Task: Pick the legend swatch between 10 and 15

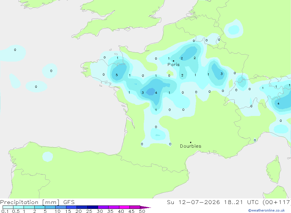Action: click(61, 207)
